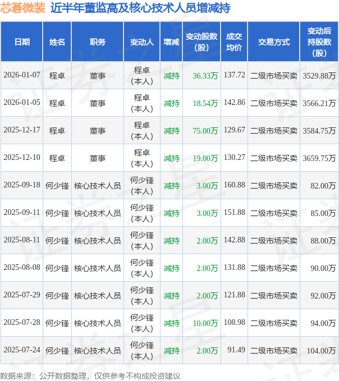Select date cell 2025-09-18
The height and width of the screenshot is (381, 339).
22,185
